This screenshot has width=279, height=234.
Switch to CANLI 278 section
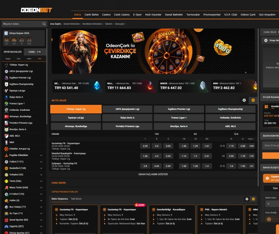(x=35, y=52)
